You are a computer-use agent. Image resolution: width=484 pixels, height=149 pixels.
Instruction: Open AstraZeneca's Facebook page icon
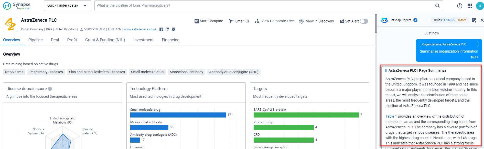click(161, 29)
